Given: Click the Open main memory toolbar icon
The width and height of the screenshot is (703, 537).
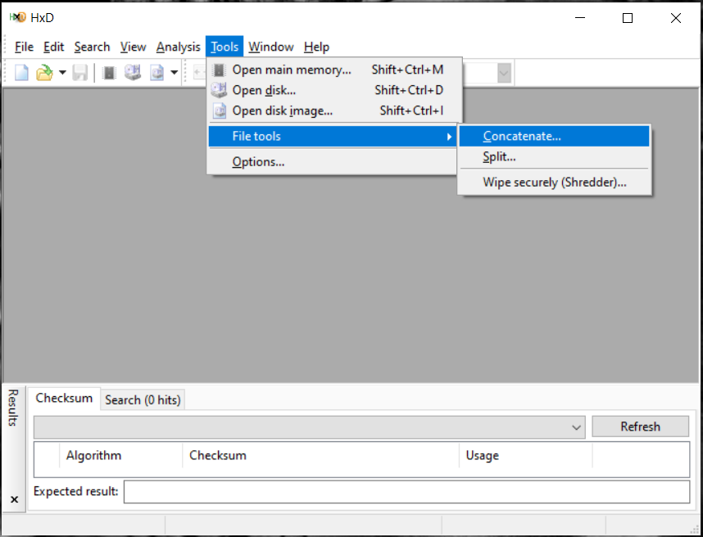Looking at the screenshot, I should (x=109, y=72).
